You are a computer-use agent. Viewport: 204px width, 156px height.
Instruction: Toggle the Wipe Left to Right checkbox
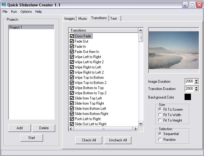point(72,57)
